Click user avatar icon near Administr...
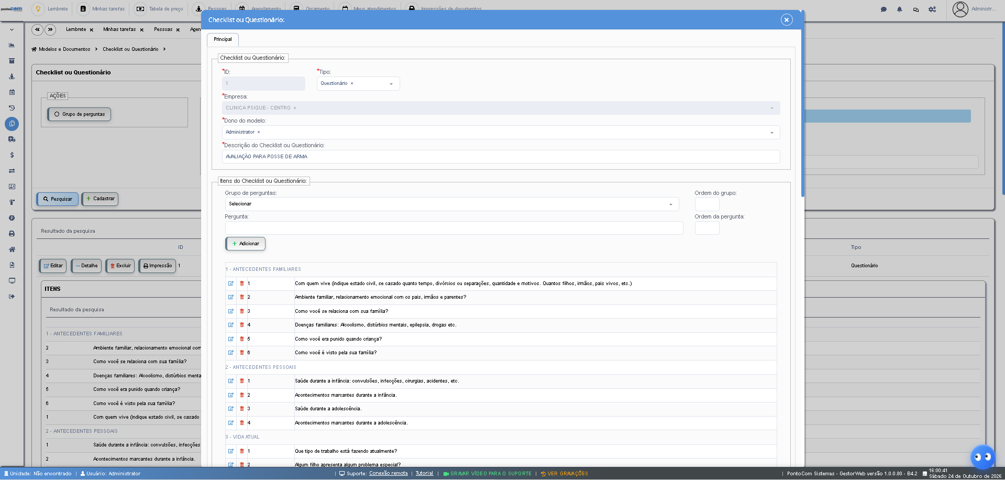 (960, 9)
